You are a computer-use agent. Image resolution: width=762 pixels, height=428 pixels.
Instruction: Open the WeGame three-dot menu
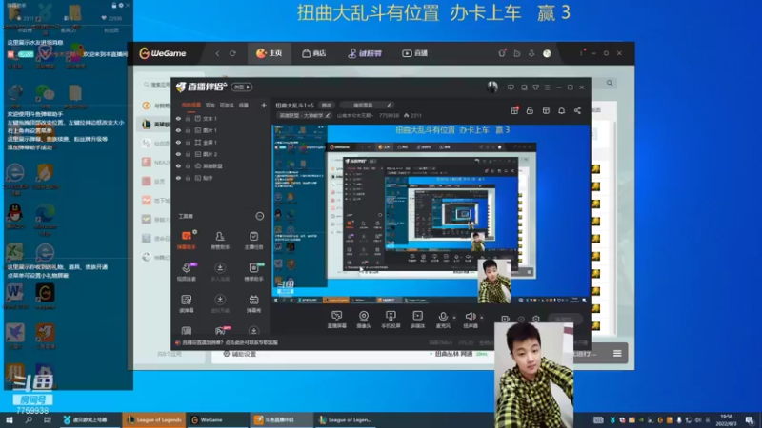tap(581, 53)
